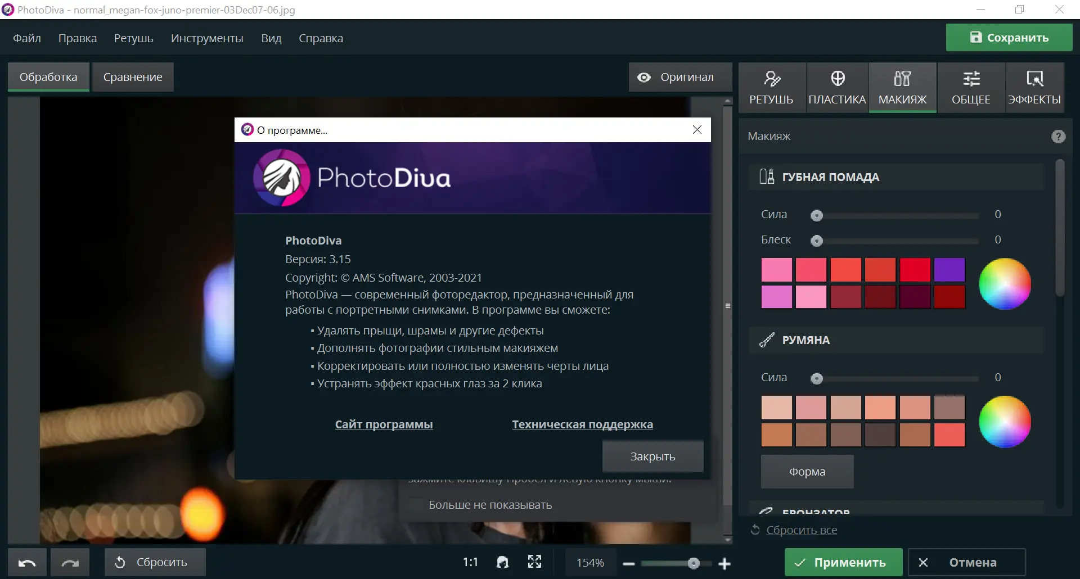Close the about dialog with Закрыть
The height and width of the screenshot is (579, 1080).
[x=652, y=456]
